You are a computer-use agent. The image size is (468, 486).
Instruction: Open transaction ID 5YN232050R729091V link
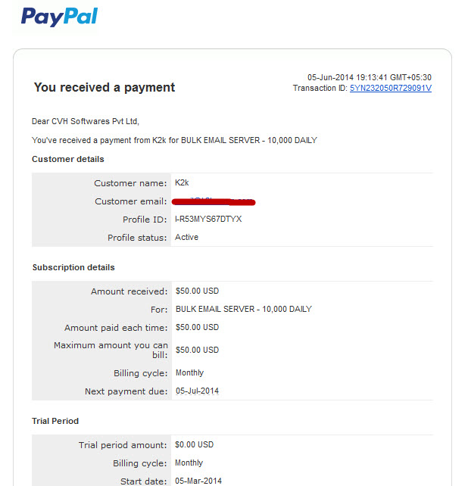[391, 88]
